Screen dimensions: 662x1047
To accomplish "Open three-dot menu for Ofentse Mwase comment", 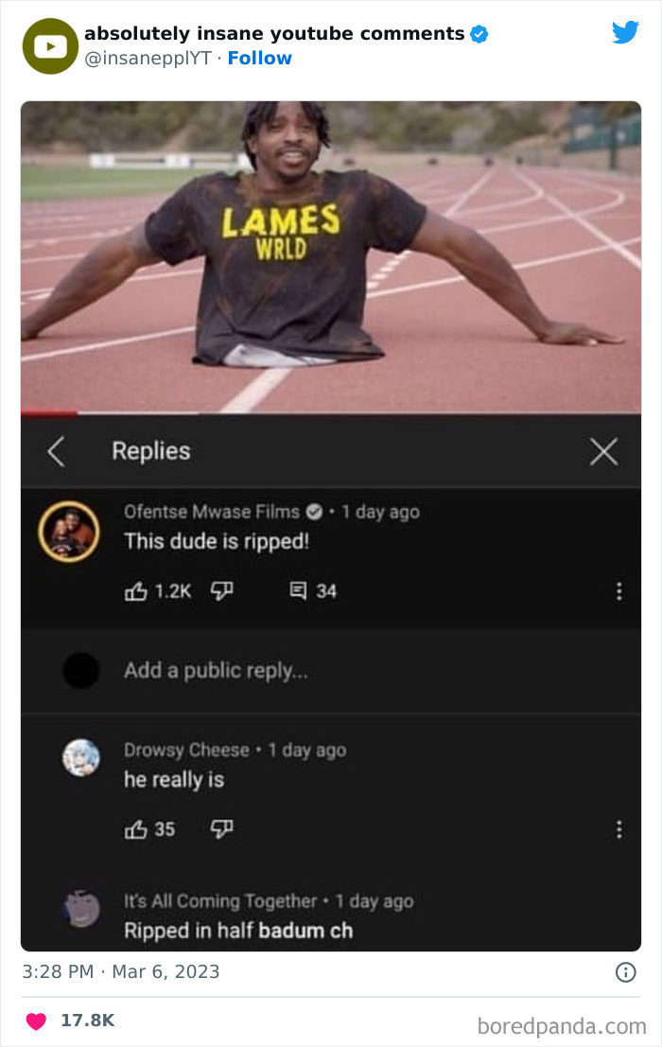I will pyautogui.click(x=619, y=591).
